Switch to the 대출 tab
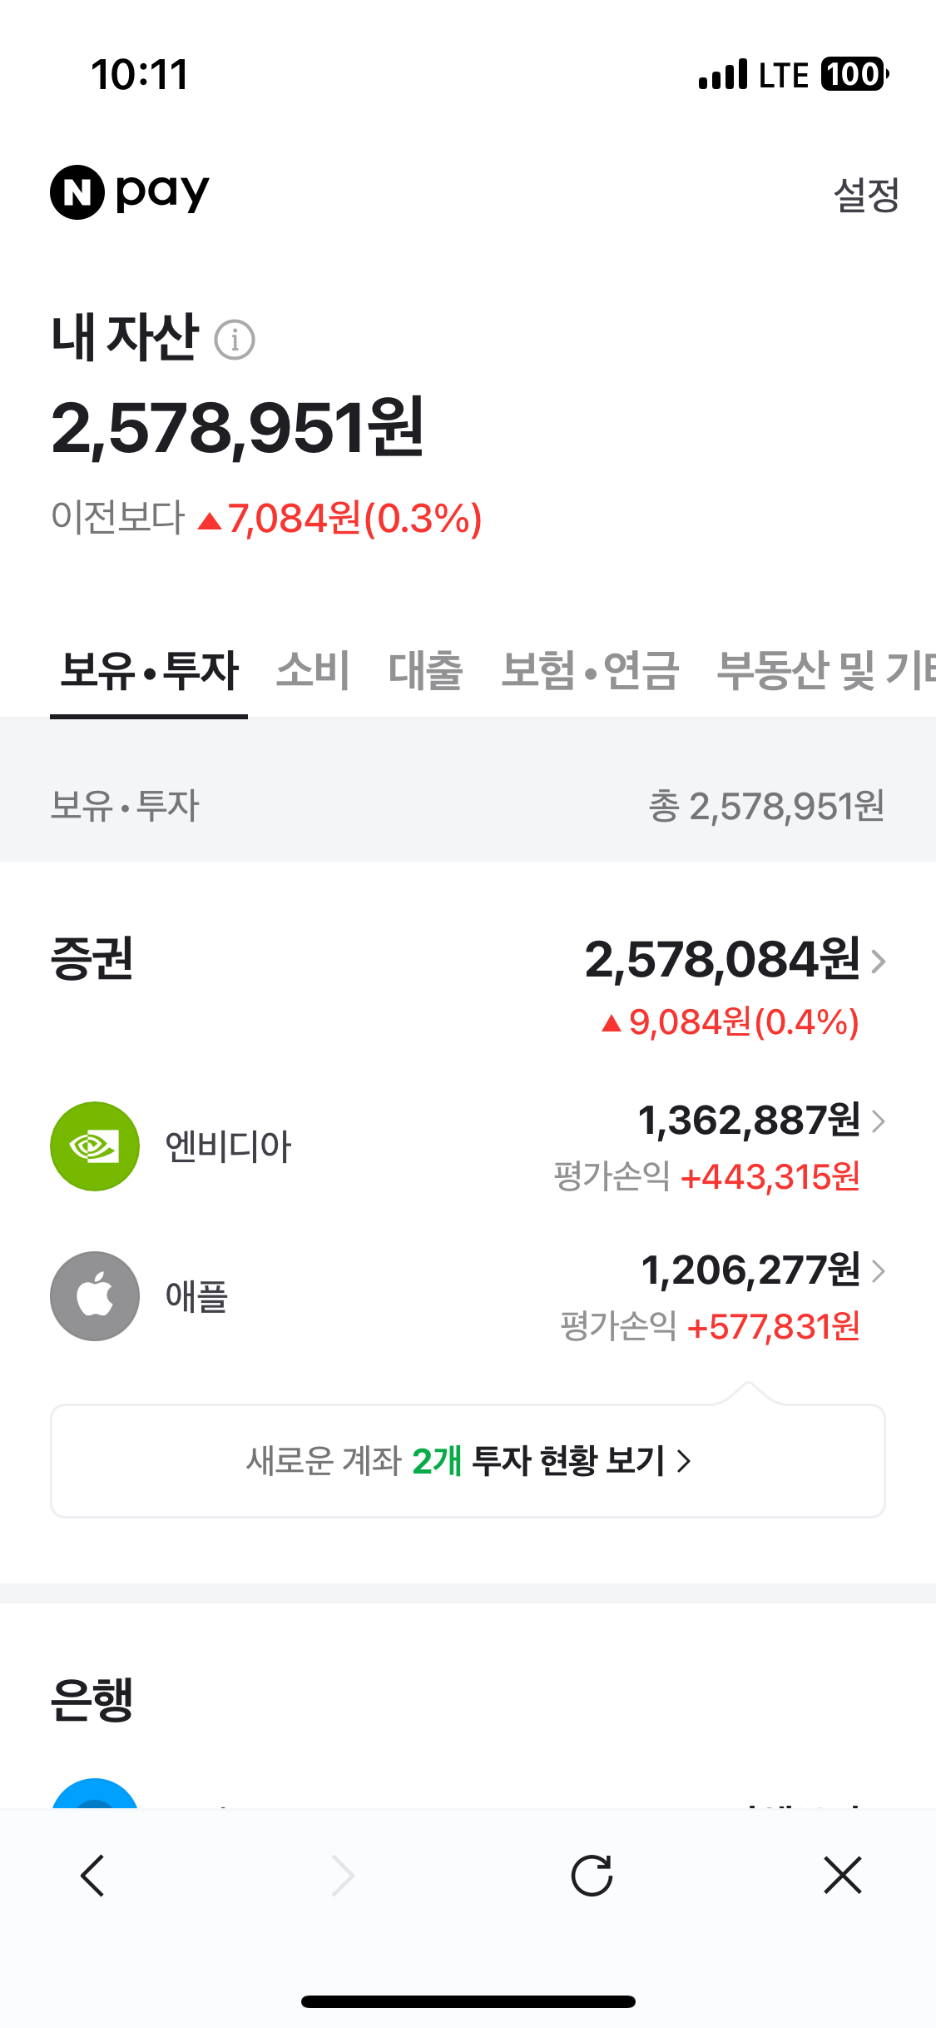This screenshot has height=2028, width=936. [x=425, y=671]
